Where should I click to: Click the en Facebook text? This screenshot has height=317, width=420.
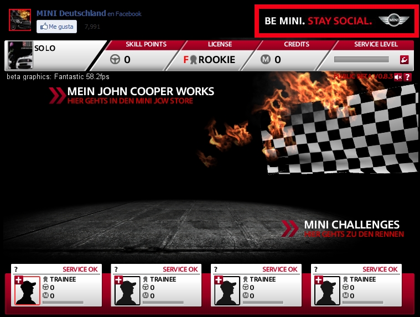click(x=125, y=14)
